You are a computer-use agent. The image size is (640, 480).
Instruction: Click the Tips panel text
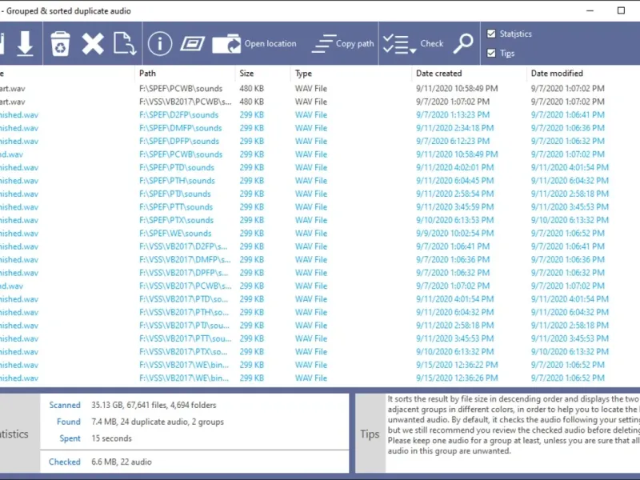(x=514, y=425)
